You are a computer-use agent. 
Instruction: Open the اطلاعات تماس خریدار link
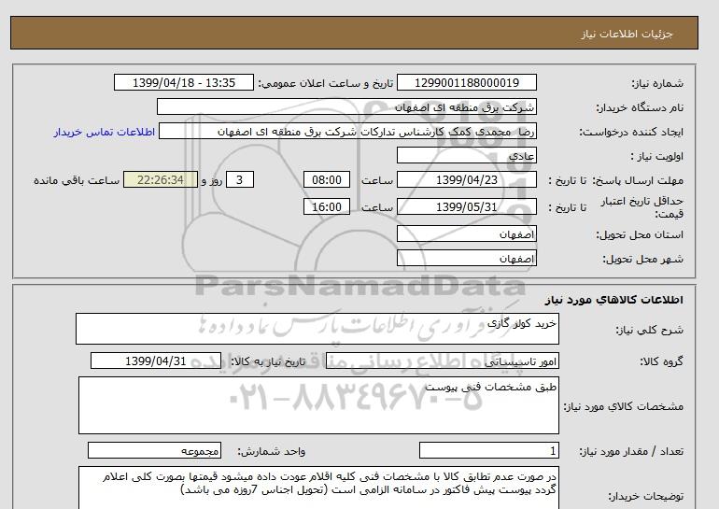(105, 132)
